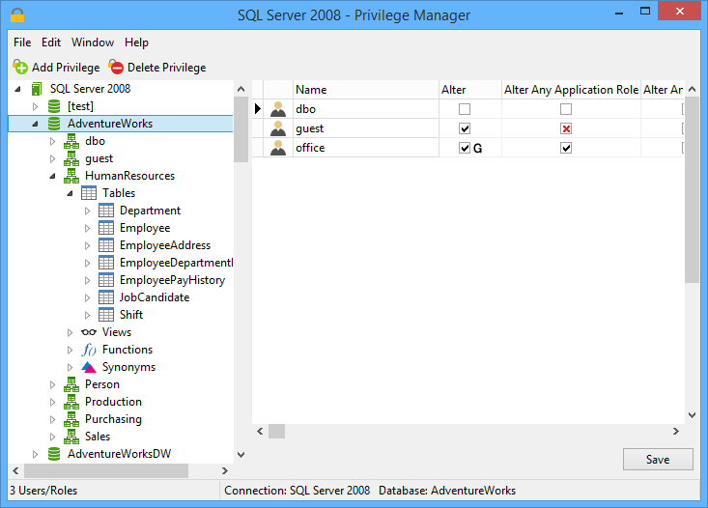
Task: Click the Production schema icon
Action: coord(71,402)
